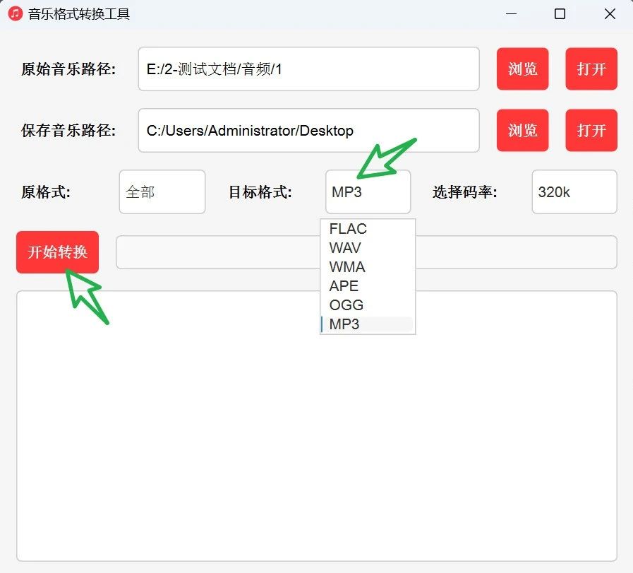The image size is (633, 573).
Task: Focus the save path field showing Desktop
Action: click(x=309, y=131)
